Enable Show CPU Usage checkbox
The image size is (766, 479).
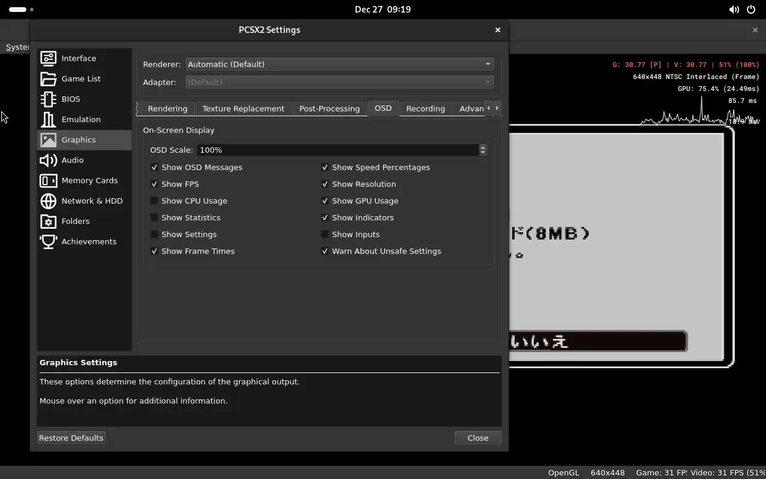[x=154, y=201]
